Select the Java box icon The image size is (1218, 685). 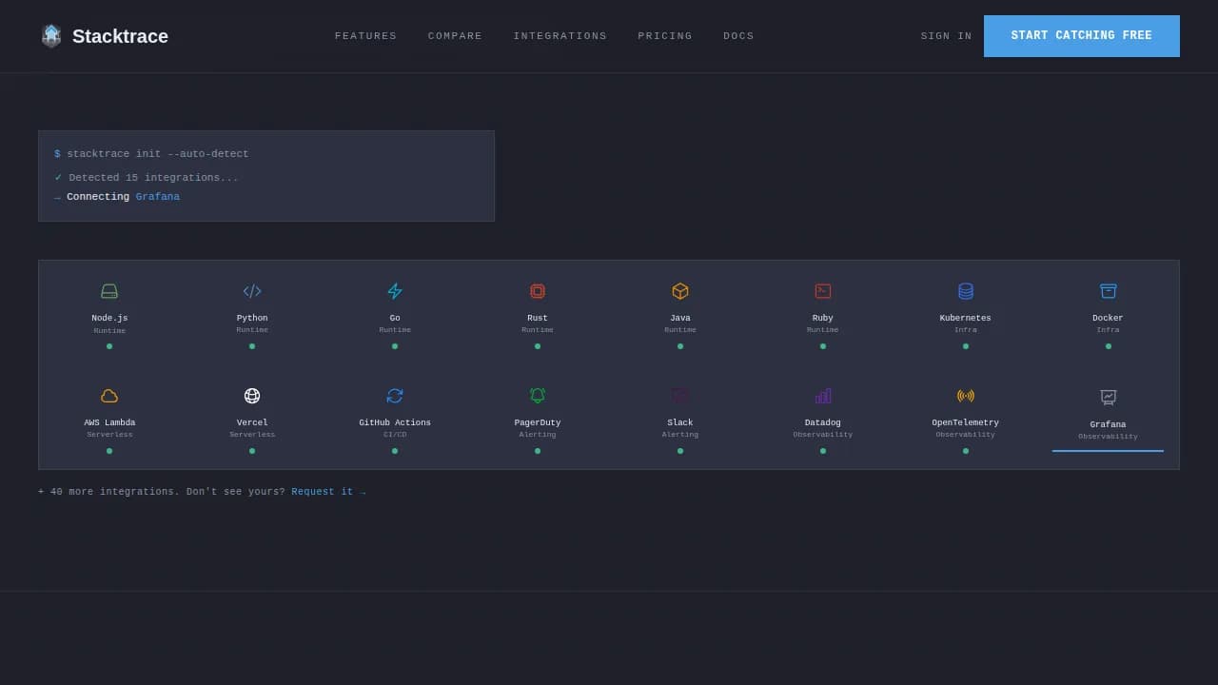click(680, 291)
